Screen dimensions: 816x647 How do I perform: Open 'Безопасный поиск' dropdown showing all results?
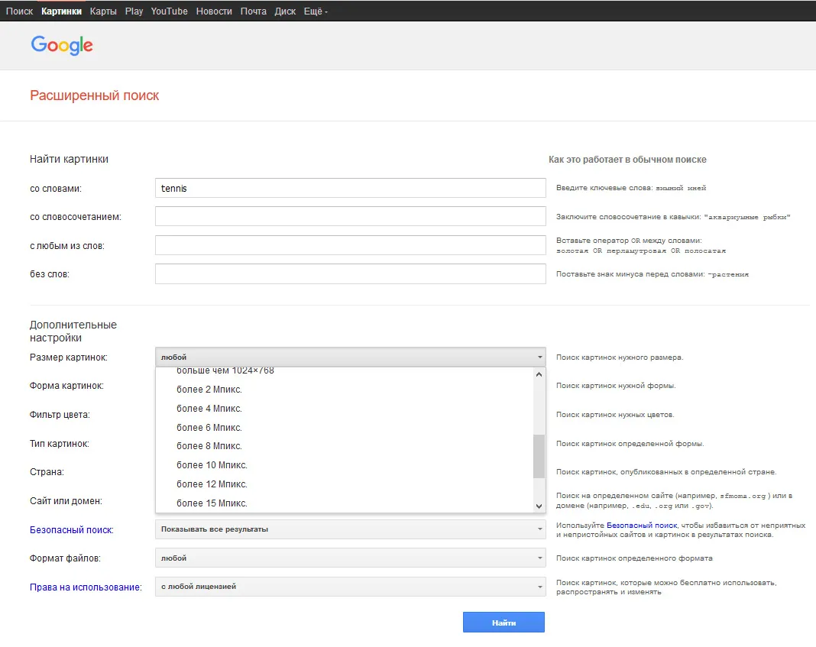[350, 529]
